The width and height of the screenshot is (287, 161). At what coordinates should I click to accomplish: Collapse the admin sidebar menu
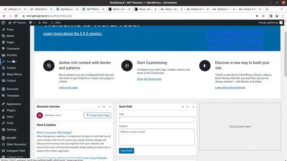click(15, 157)
